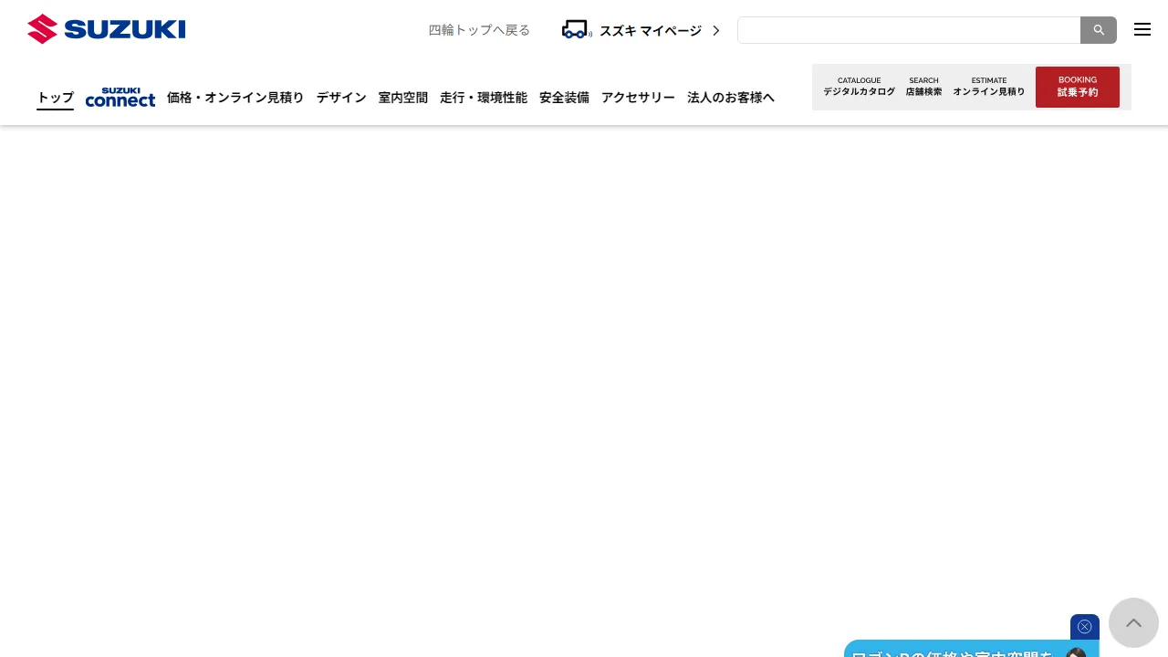Click the Suzuki My Page car icon

tap(576, 30)
